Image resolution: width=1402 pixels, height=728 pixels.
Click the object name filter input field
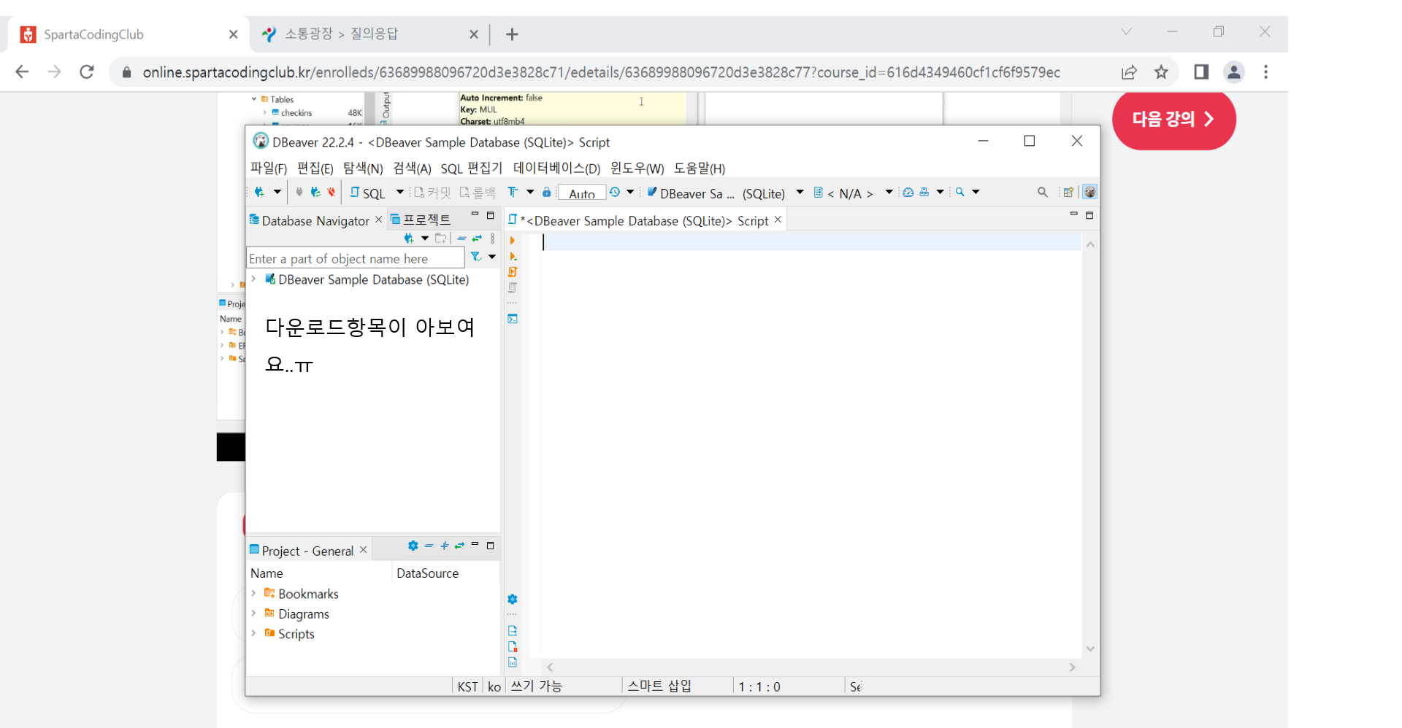pyautogui.click(x=356, y=258)
